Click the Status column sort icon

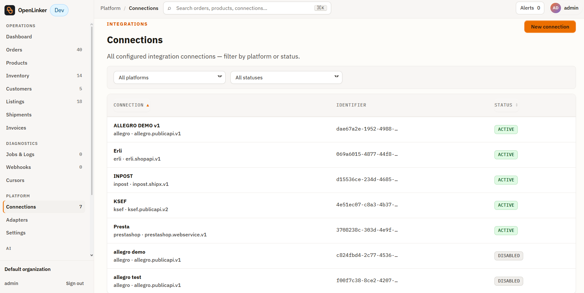pos(516,105)
